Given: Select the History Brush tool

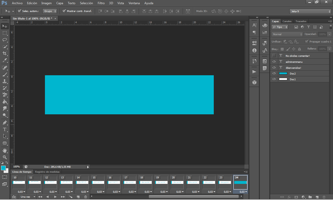Looking at the screenshot, I should (x=5, y=88).
